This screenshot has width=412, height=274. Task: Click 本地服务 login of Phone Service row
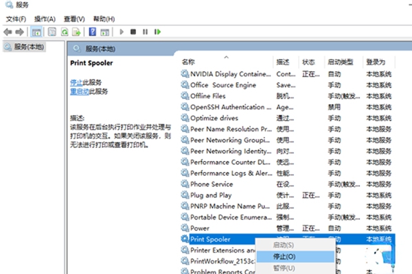click(x=379, y=184)
